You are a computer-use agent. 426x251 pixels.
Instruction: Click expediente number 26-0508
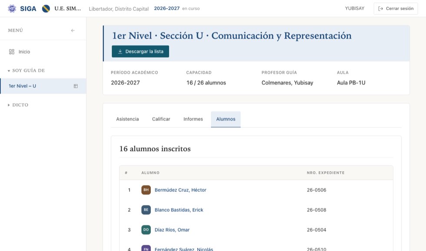pos(316,210)
